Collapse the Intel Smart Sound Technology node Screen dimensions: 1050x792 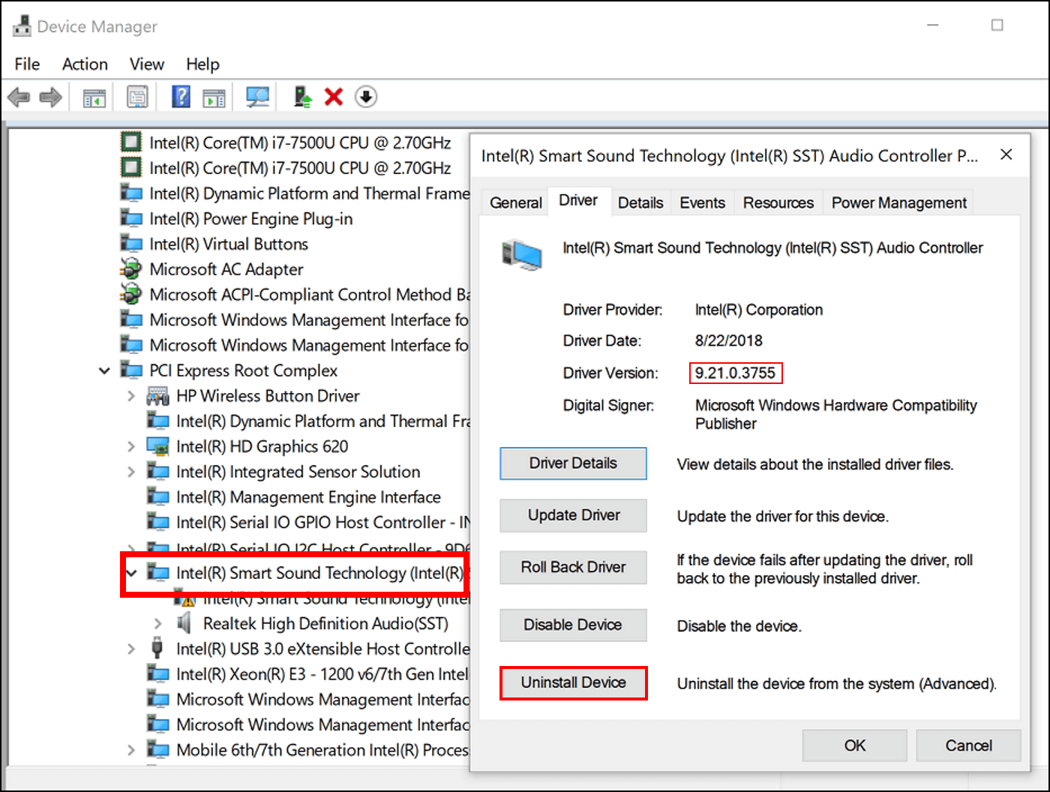tap(132, 573)
